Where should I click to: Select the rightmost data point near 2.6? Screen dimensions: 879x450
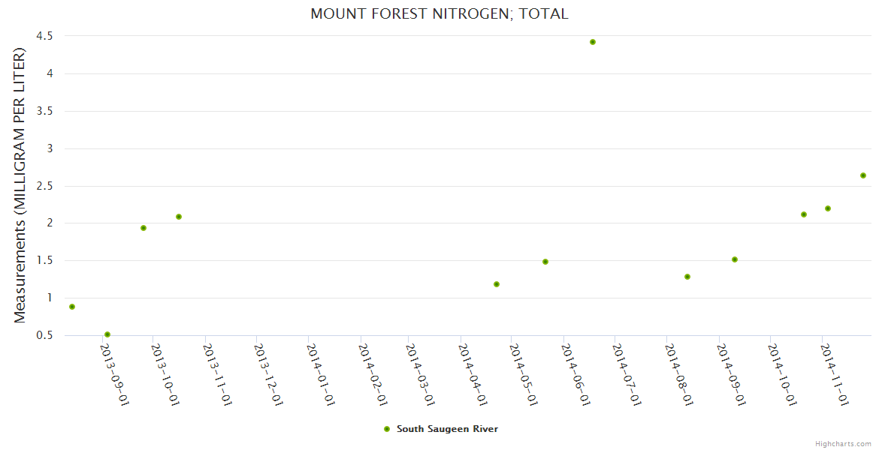[863, 175]
